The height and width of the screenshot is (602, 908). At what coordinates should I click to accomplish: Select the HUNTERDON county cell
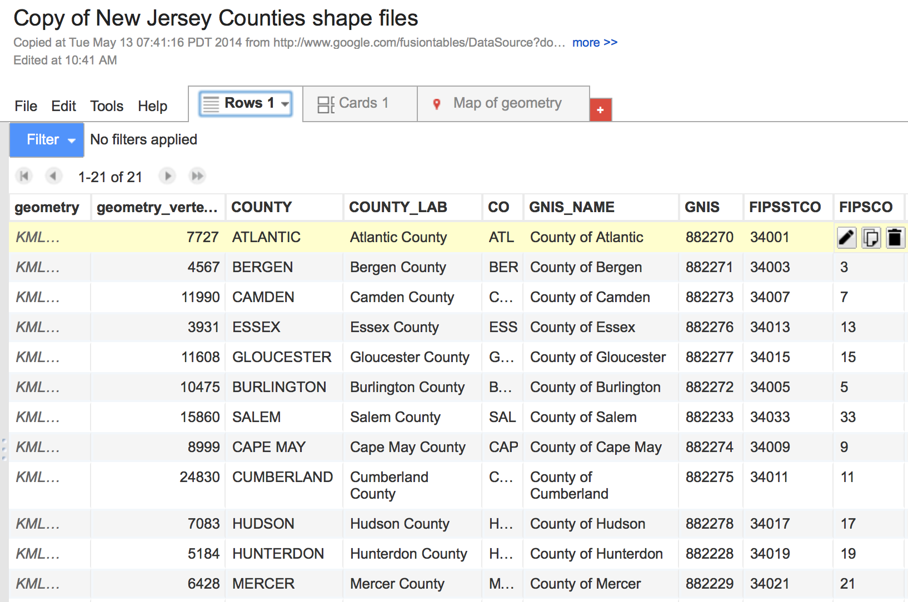[284, 554]
